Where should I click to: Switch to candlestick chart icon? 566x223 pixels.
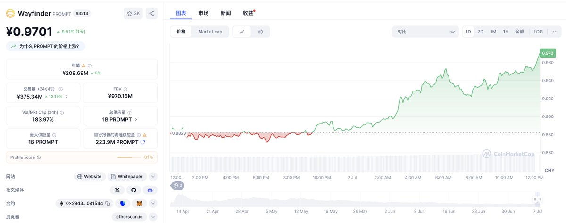tap(260, 32)
